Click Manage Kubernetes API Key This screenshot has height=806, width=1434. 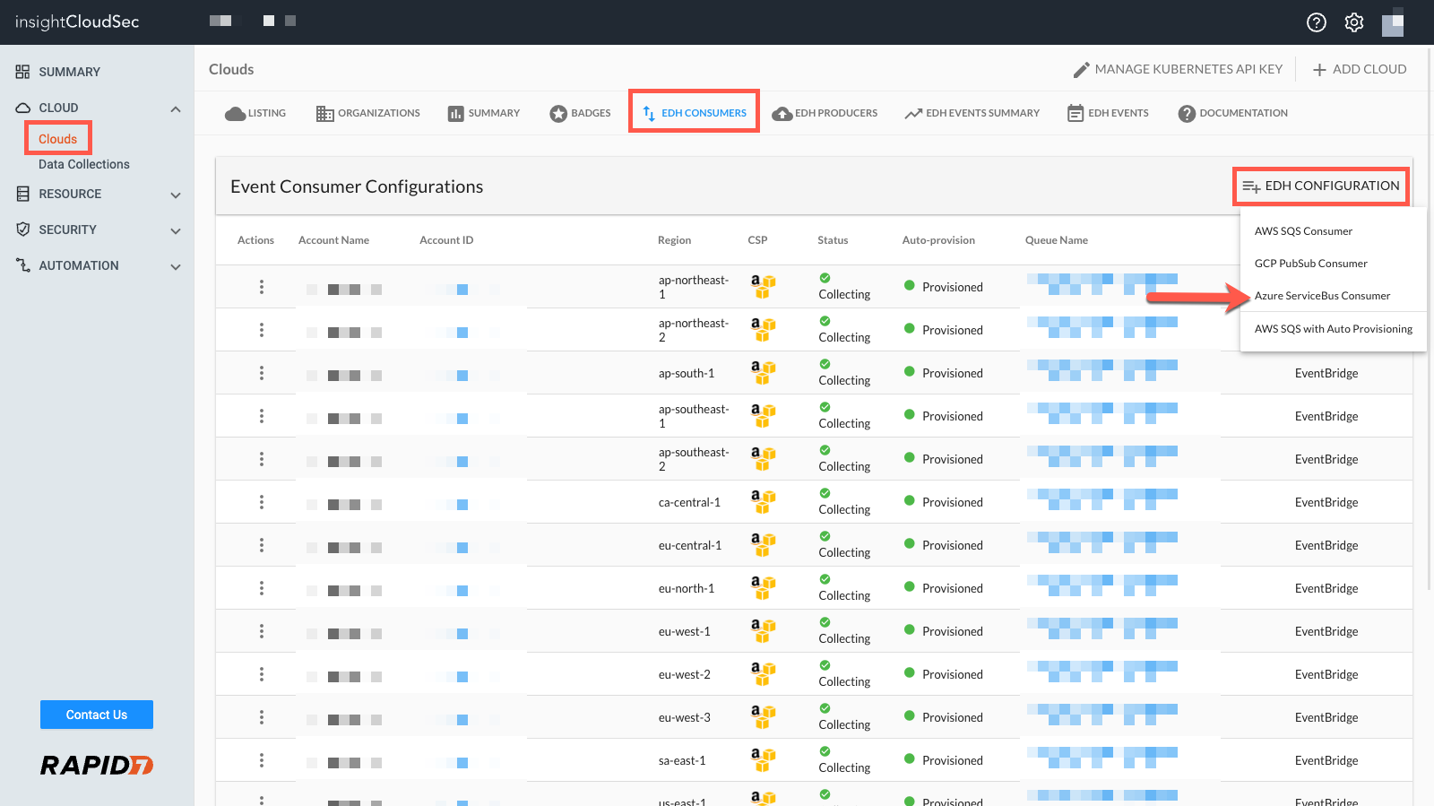click(1178, 69)
